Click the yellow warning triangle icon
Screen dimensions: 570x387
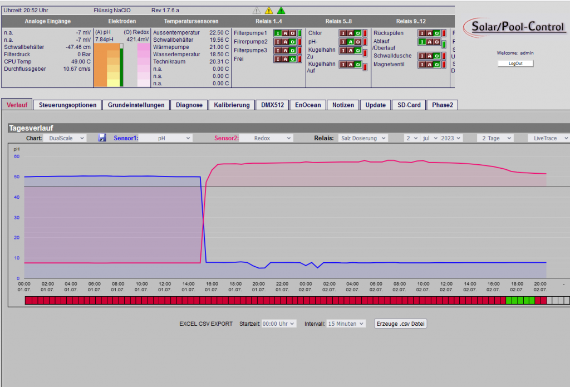coord(269,11)
